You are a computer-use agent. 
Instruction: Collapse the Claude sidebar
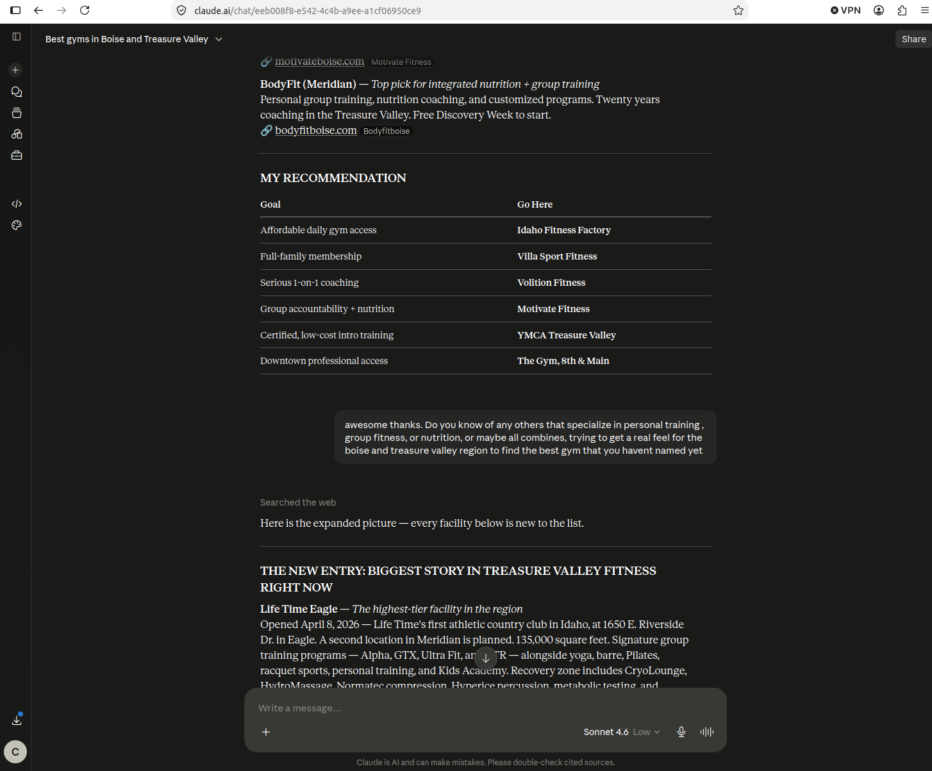17,37
